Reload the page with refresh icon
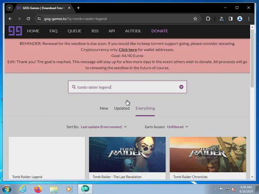Screen dimensions: 259x194 point(28,19)
